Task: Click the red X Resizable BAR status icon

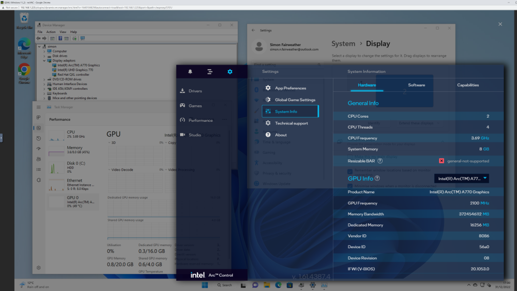Action: click(x=442, y=161)
